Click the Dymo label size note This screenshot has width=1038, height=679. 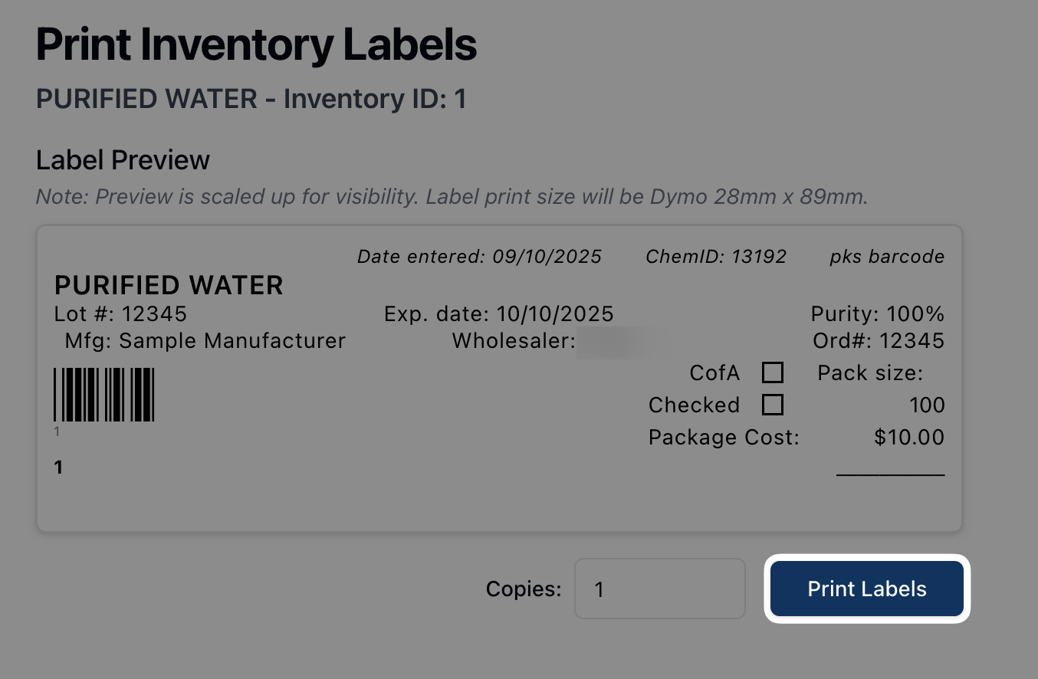(x=452, y=197)
